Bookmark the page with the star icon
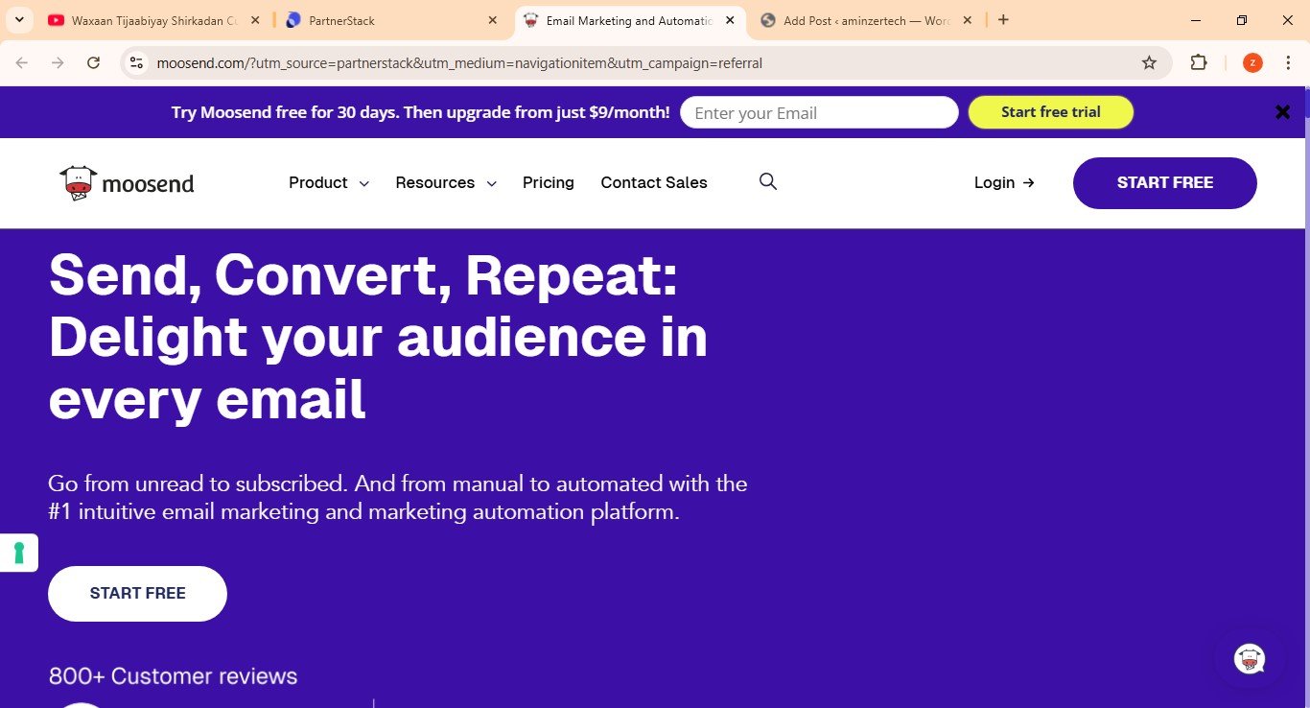Image resolution: width=1310 pixels, height=708 pixels. (1148, 62)
